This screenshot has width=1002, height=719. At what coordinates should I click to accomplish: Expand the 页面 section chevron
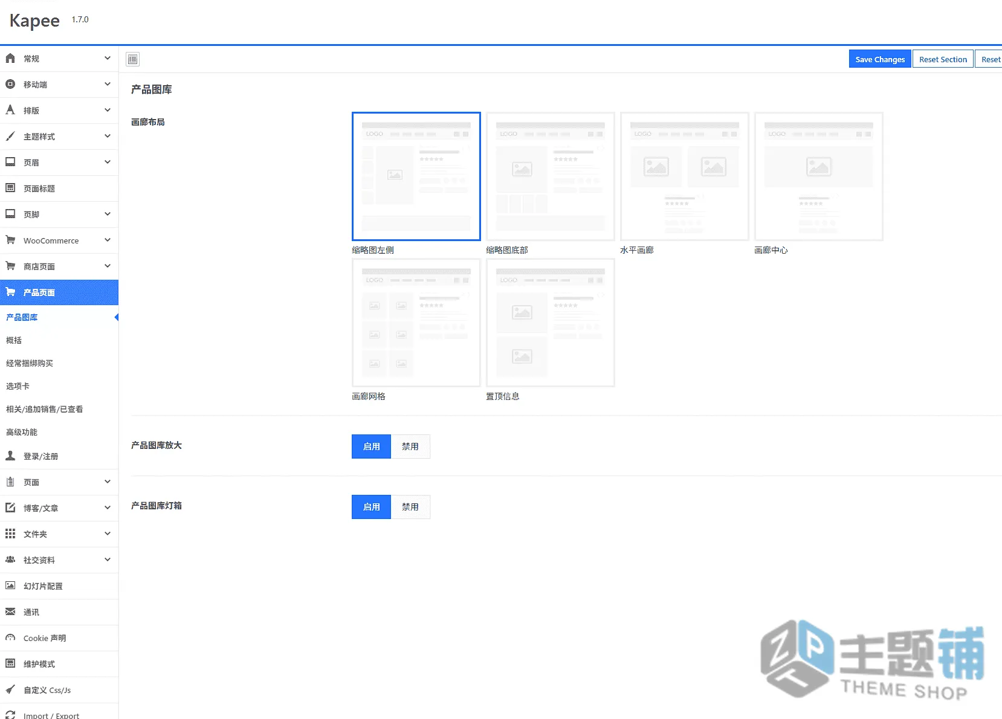108,482
